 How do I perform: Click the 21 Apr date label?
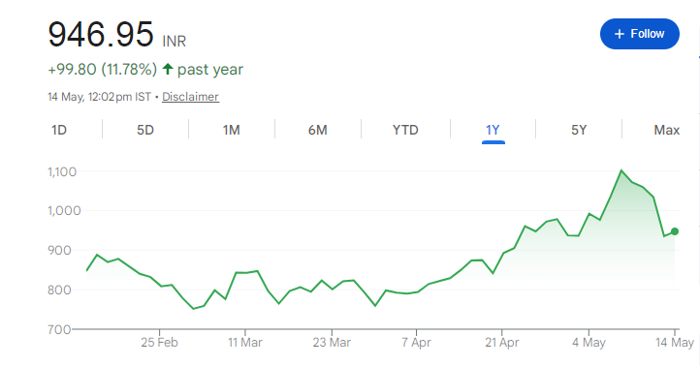click(x=502, y=343)
